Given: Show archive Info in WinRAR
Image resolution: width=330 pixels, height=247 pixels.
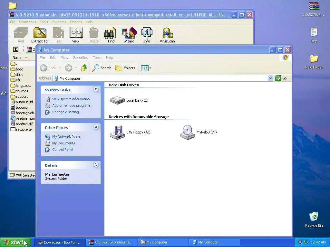Looking at the screenshot, I should tap(147, 35).
